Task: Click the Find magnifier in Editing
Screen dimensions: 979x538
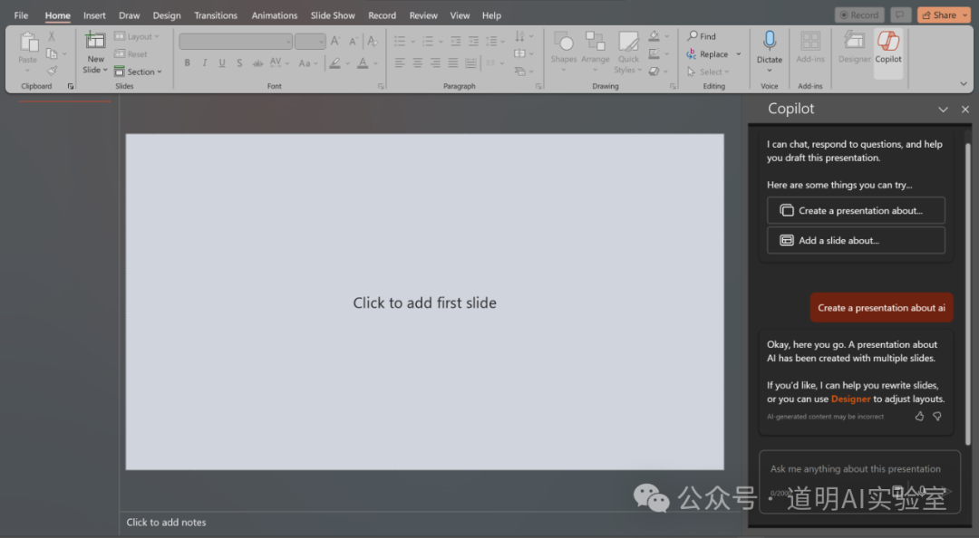Action: [693, 36]
